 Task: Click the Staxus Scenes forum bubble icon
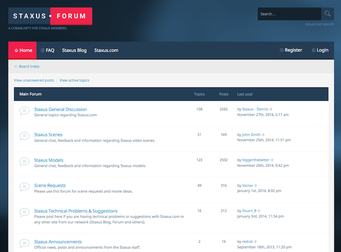[24, 136]
